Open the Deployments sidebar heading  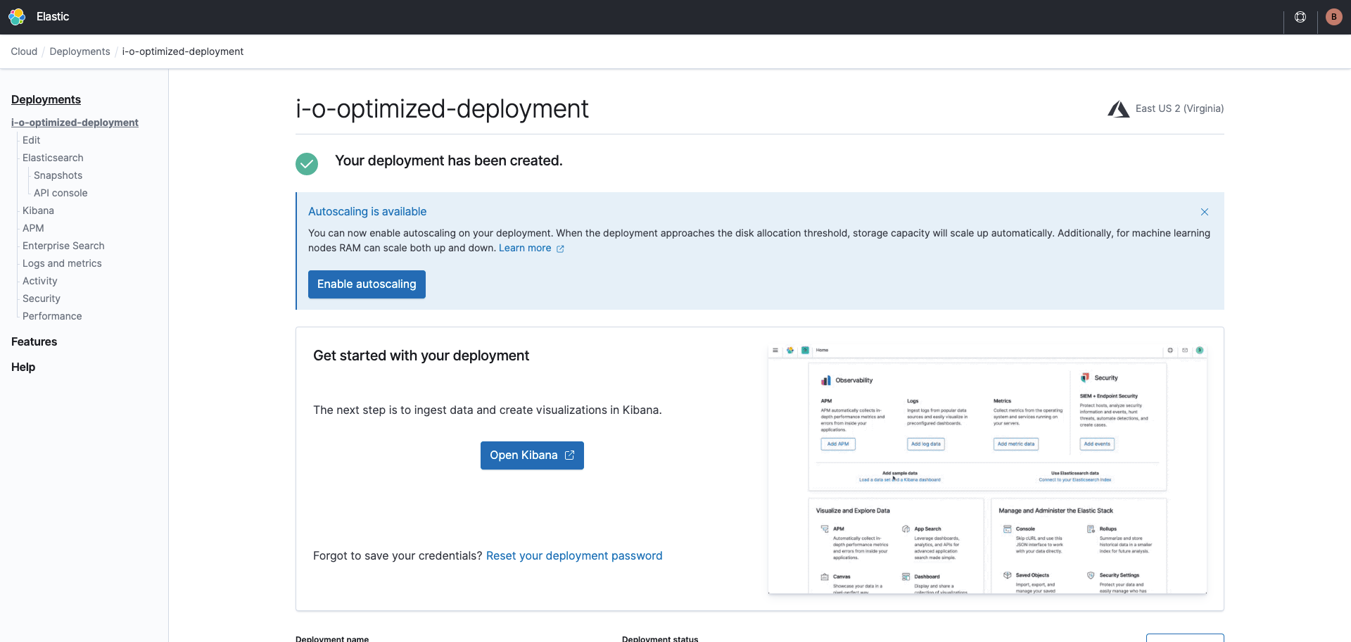(46, 99)
